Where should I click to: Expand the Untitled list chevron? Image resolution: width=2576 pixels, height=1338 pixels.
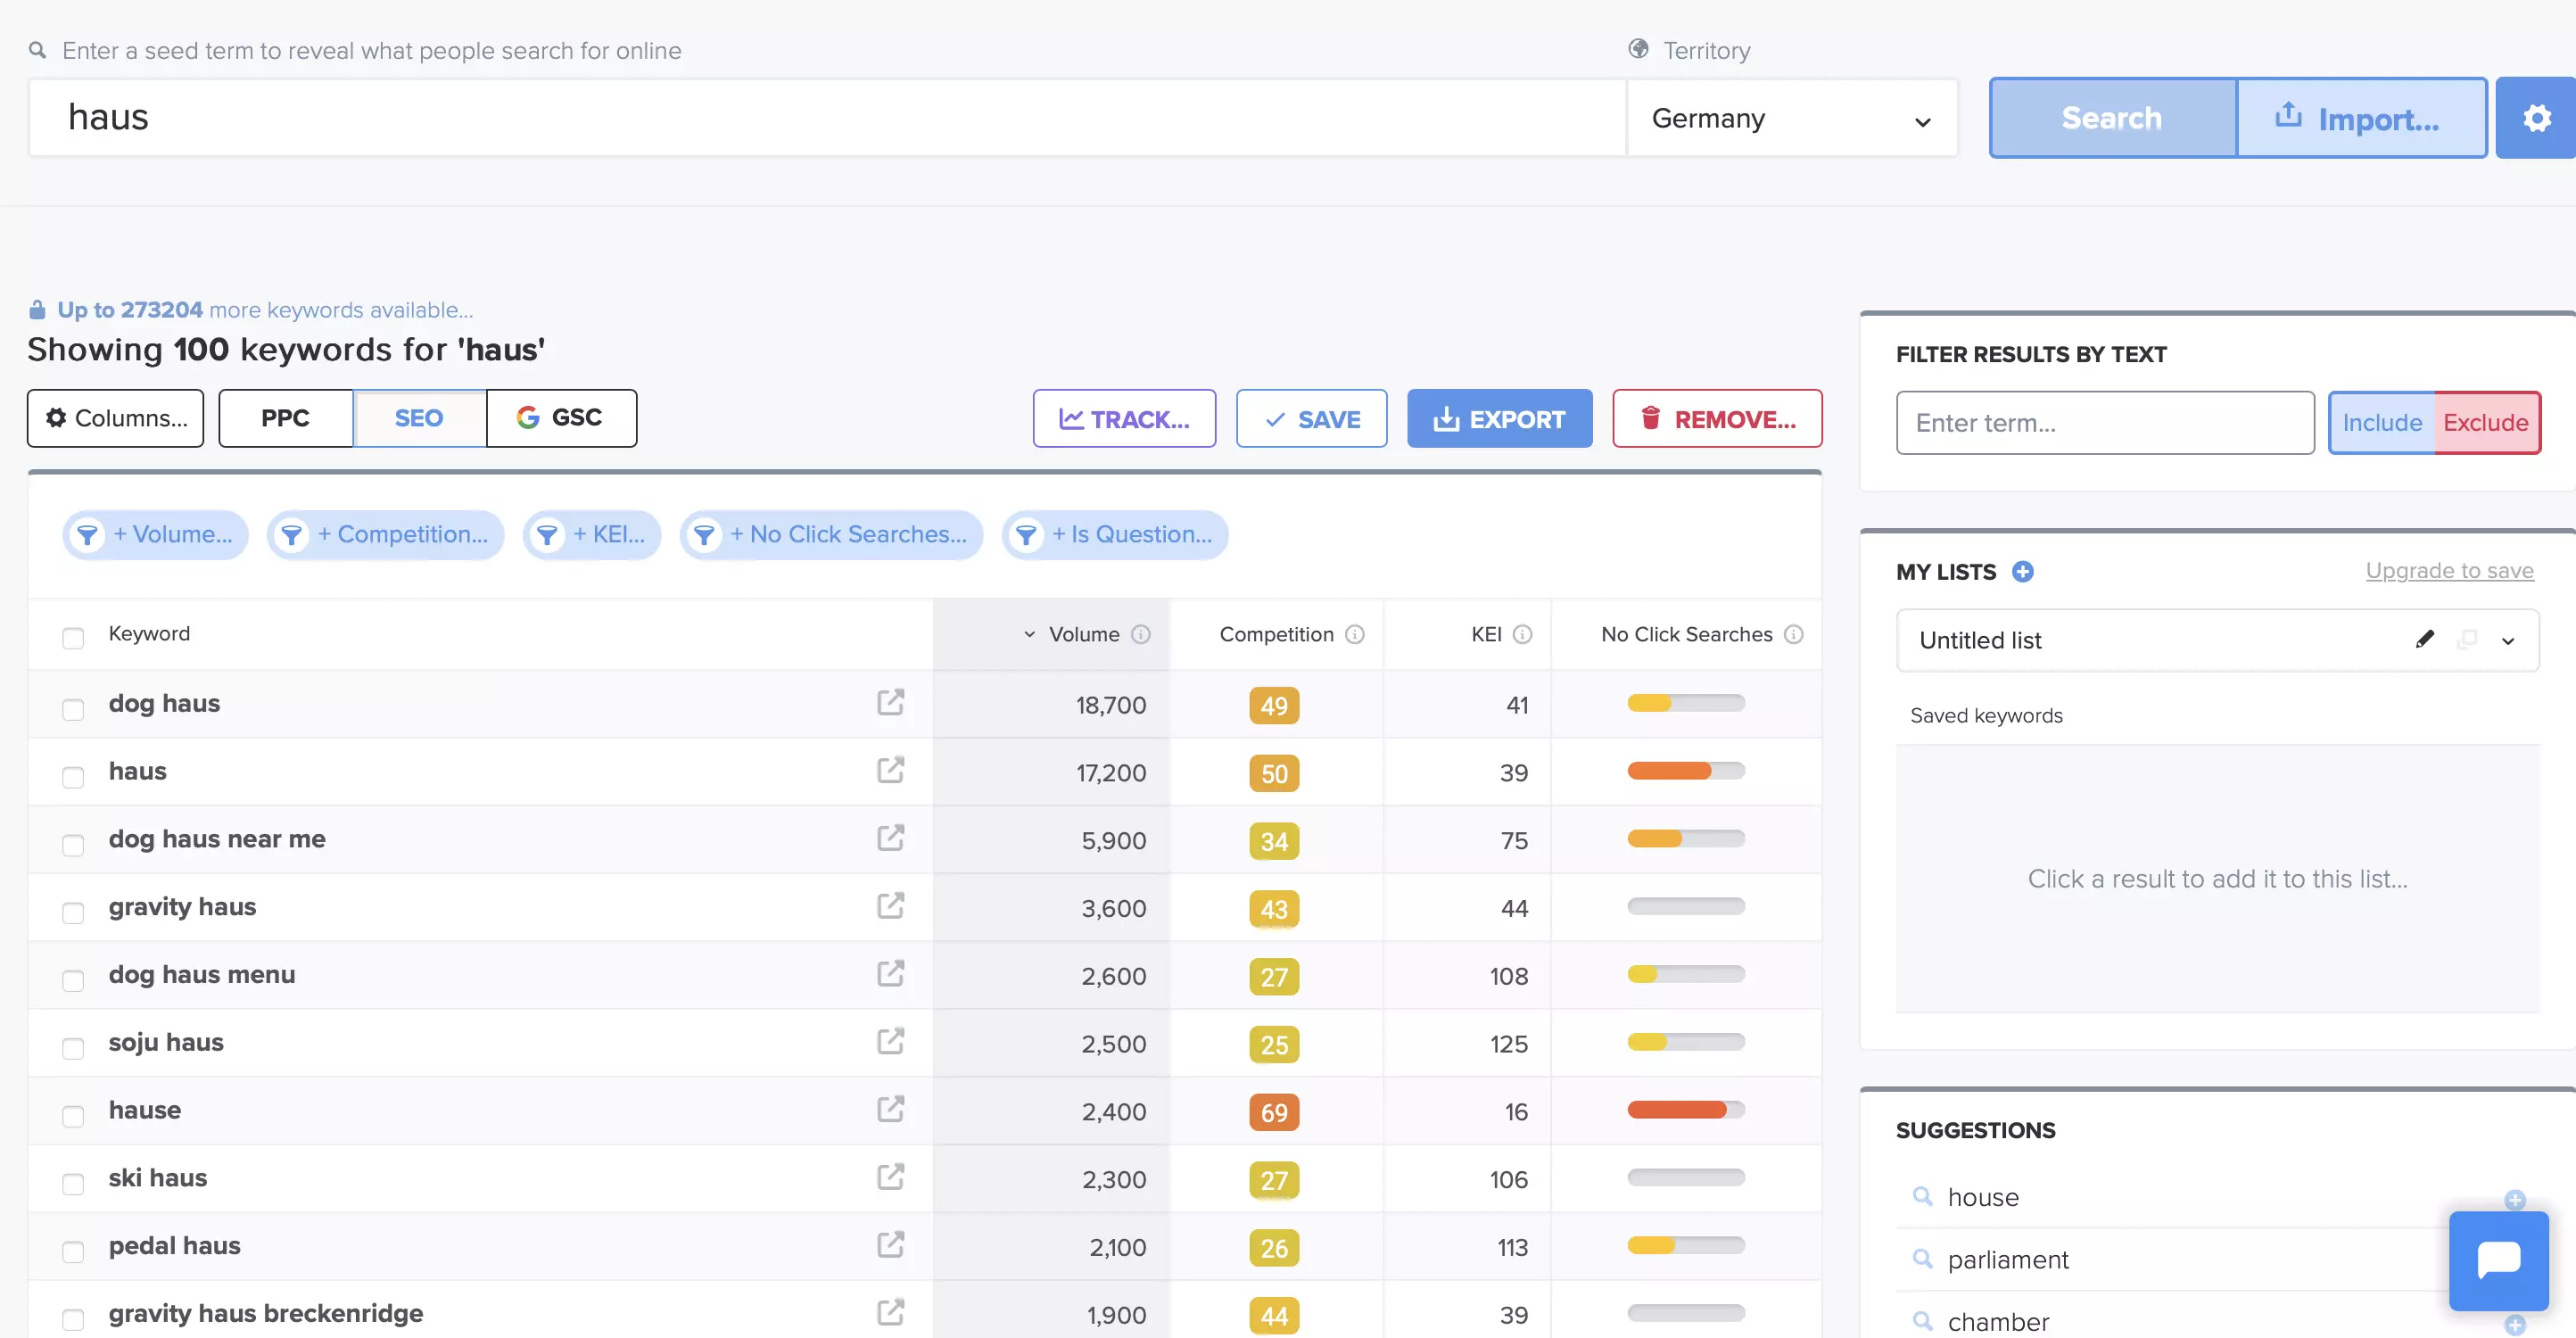[x=2507, y=640]
